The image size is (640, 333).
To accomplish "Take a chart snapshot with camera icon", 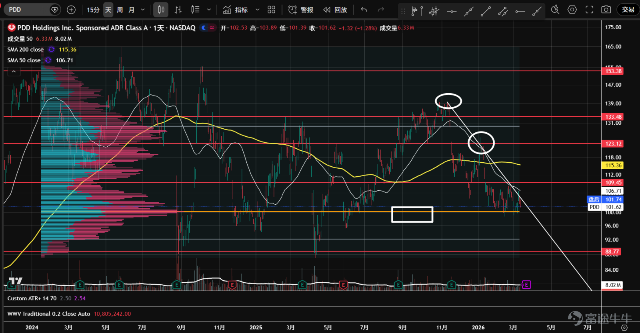I will (x=606, y=10).
